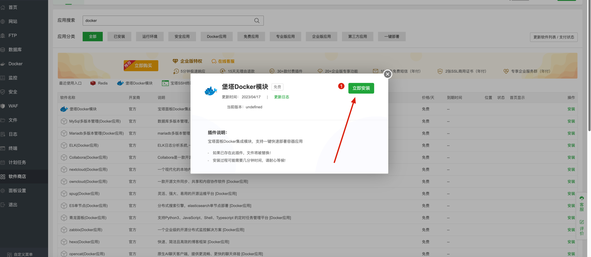591x257 pixels.
Task: Close the Docker module install dialog
Action: (388, 74)
